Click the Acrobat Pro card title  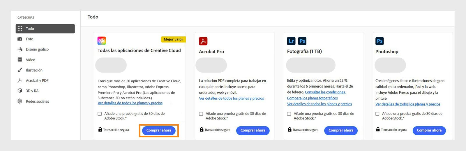(211, 52)
